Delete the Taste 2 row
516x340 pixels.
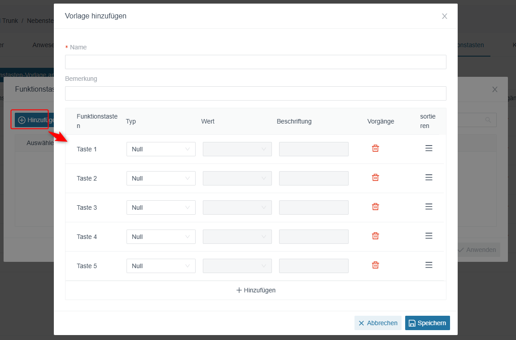pyautogui.click(x=375, y=177)
